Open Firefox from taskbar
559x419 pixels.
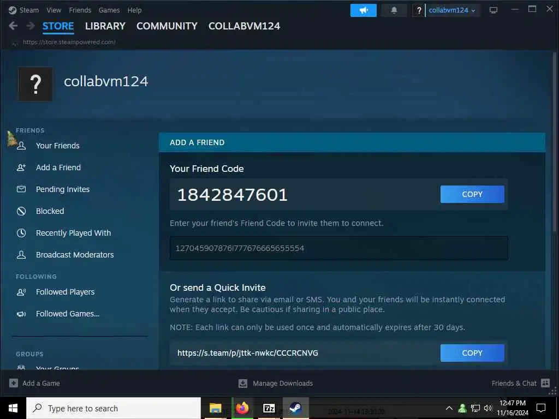(x=242, y=408)
